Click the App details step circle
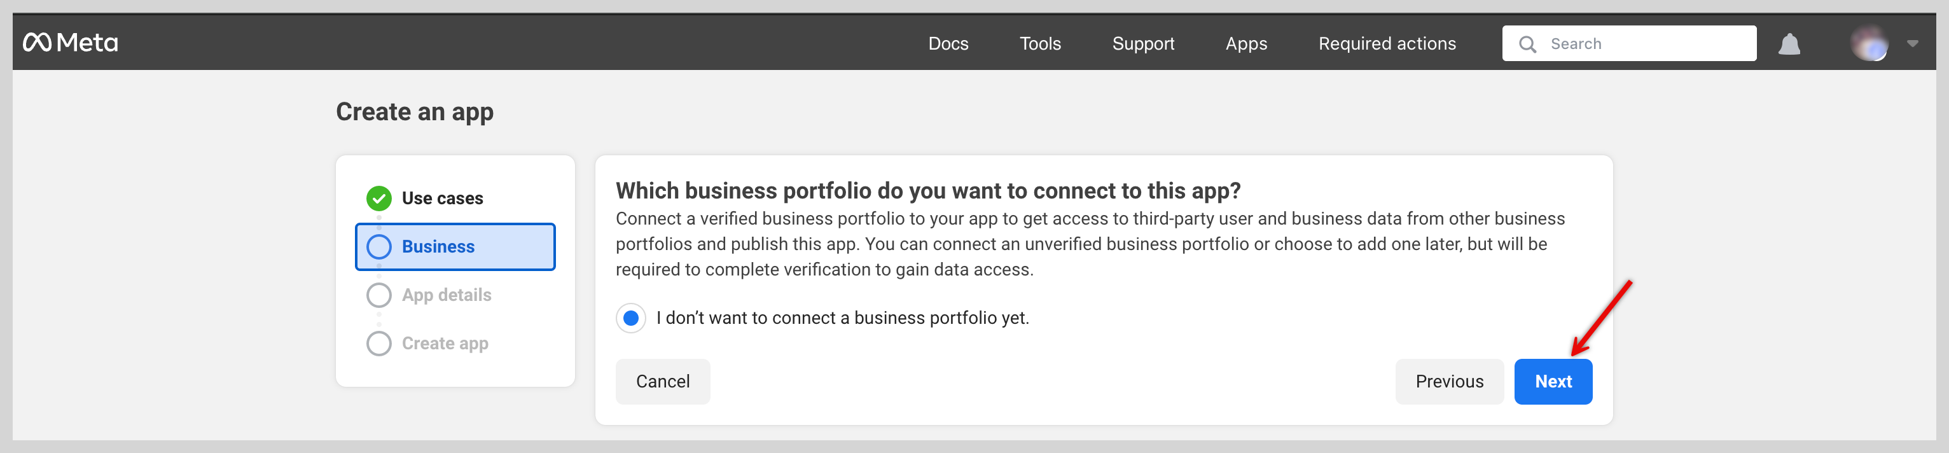1949x453 pixels. coord(378,295)
